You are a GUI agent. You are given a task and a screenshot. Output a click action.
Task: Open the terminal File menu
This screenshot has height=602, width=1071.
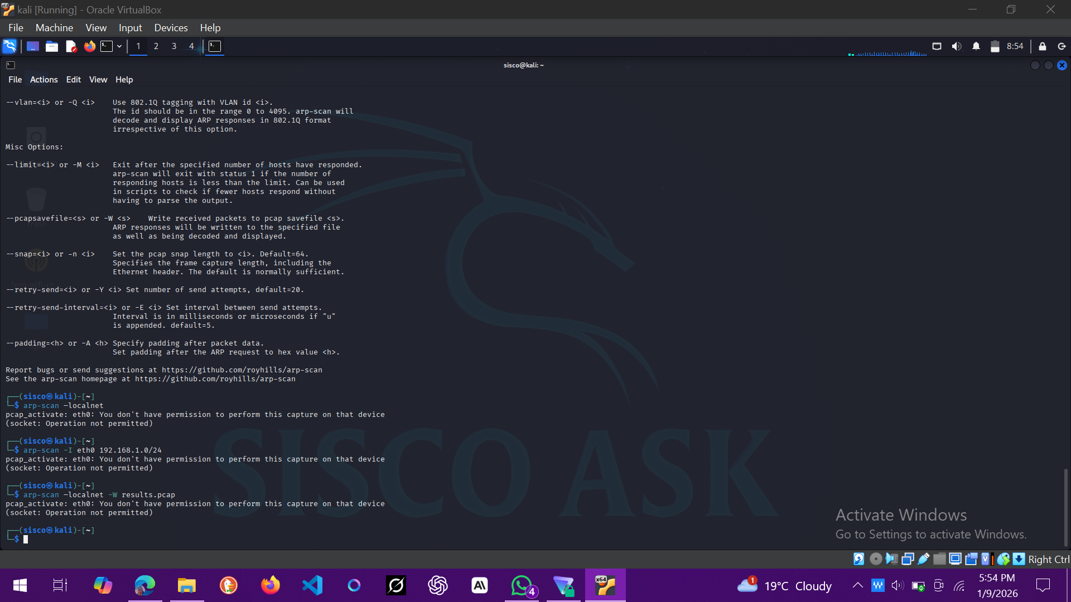pos(15,80)
